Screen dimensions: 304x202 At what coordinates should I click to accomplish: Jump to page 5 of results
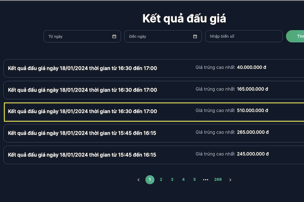point(195,180)
